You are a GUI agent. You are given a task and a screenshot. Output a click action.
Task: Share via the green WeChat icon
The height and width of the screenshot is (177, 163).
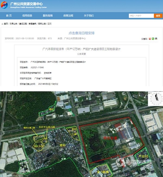153,39
